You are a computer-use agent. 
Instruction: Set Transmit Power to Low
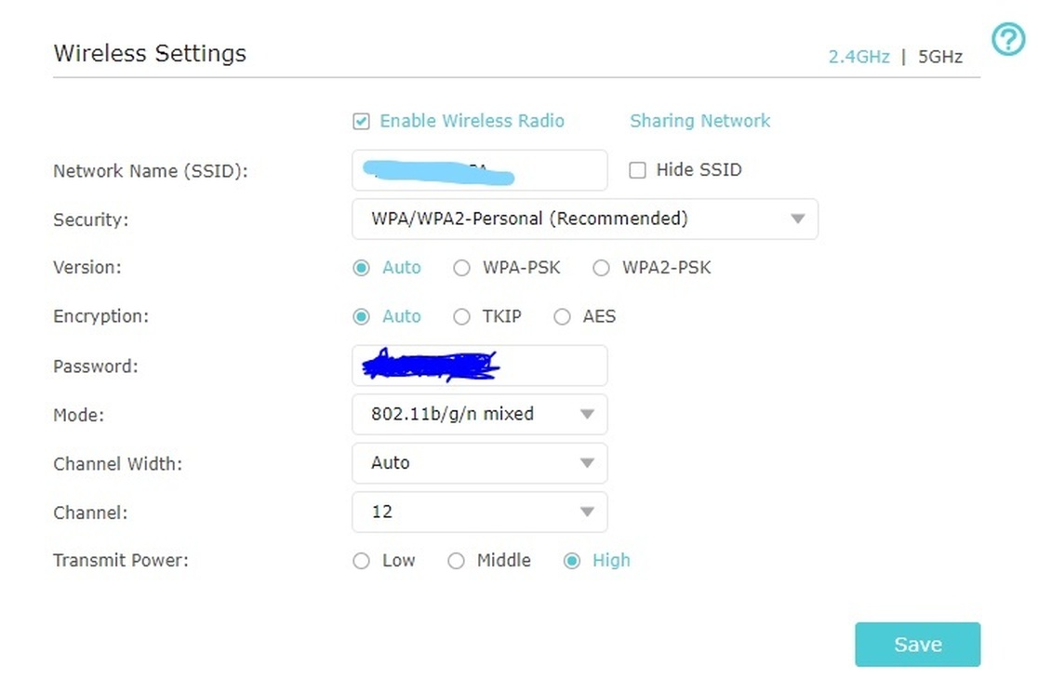click(x=362, y=561)
